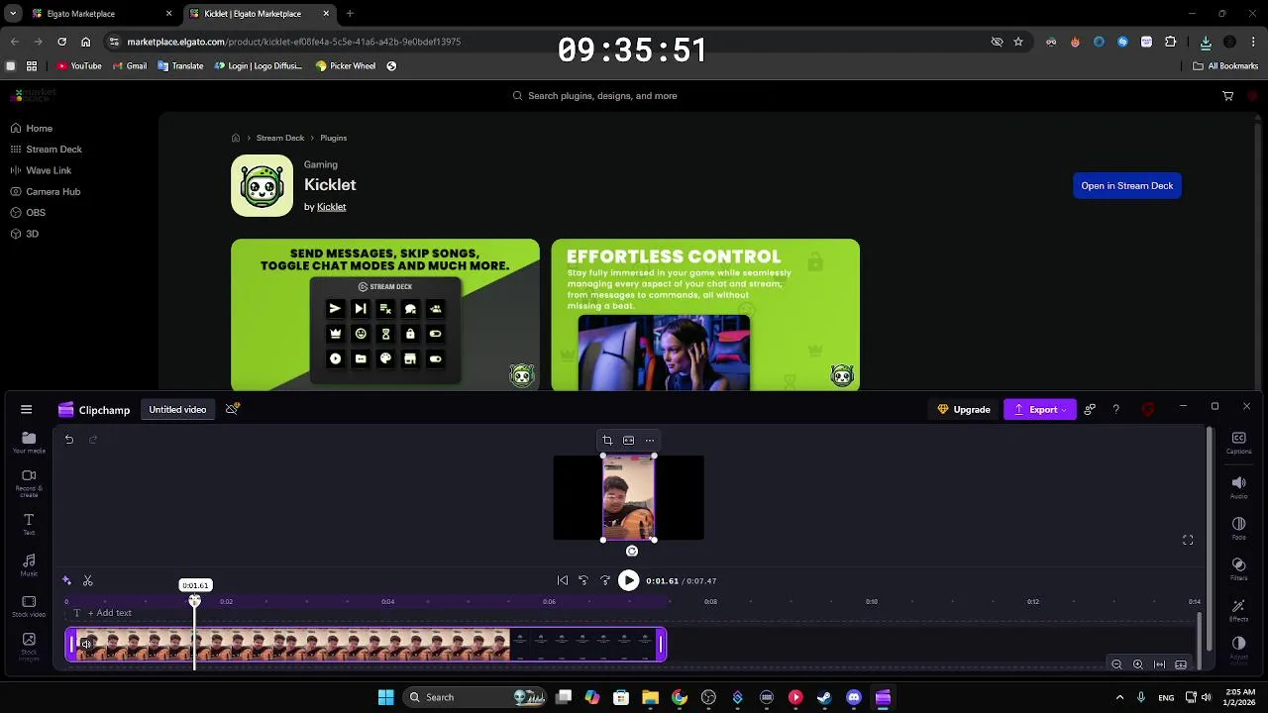Click the timeline playhead at 0:01.61

(x=195, y=600)
